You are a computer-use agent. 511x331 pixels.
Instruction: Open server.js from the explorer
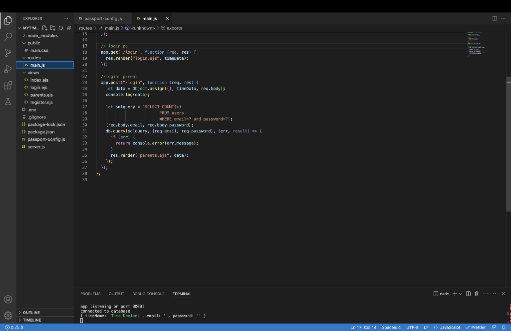click(36, 147)
